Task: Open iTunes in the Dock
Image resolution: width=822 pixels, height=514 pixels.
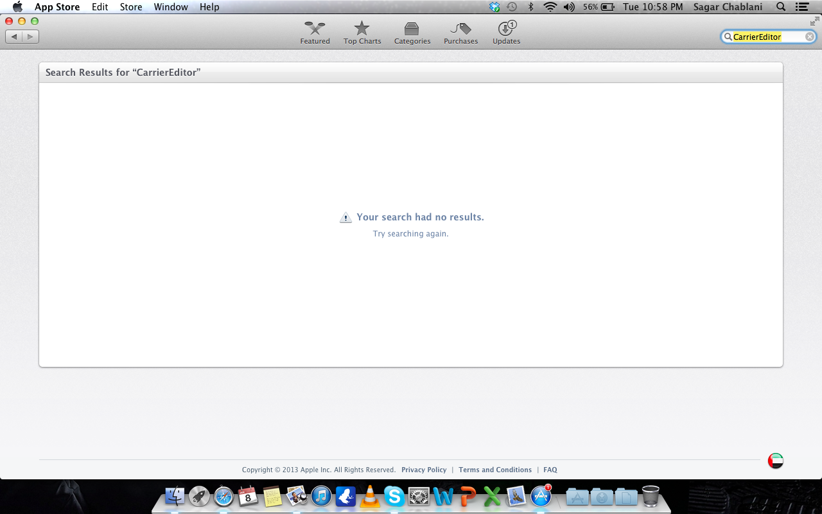Action: [321, 496]
